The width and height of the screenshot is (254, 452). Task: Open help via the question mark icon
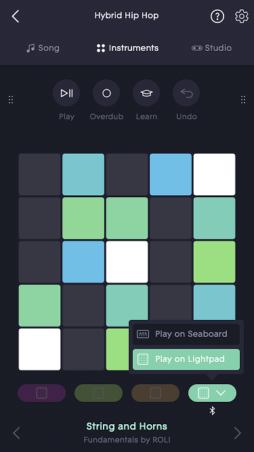(x=217, y=16)
